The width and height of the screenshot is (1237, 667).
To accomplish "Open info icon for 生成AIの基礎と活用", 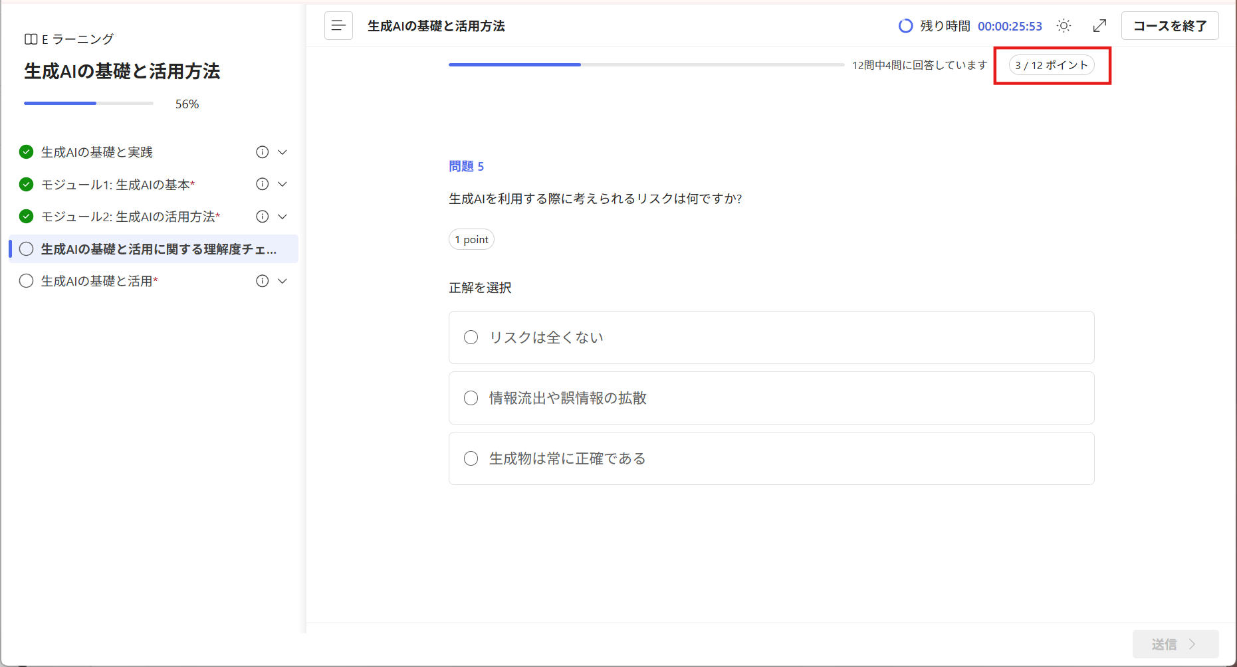I will click(x=263, y=281).
